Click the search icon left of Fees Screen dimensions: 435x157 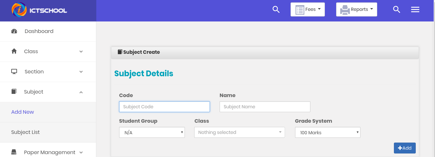(276, 10)
